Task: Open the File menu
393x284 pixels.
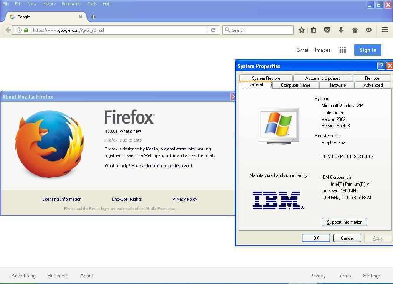Action: [6, 4]
